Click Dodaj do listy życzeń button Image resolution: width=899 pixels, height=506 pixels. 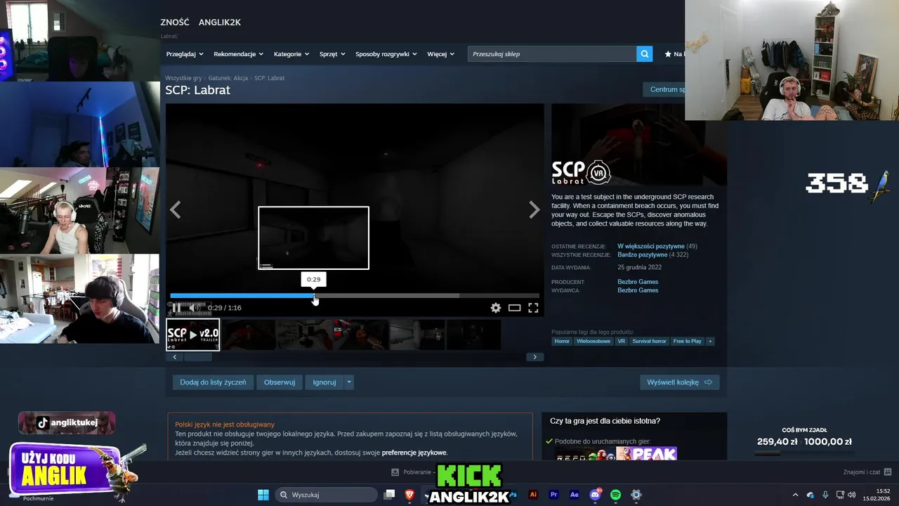tap(213, 382)
